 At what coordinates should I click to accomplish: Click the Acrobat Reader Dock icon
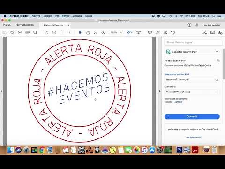click(x=195, y=150)
